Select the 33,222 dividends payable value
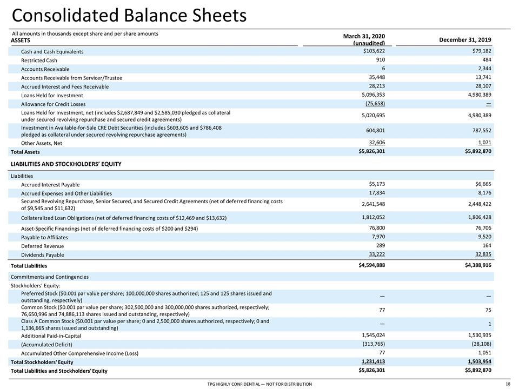519x389 pixels. point(377,254)
